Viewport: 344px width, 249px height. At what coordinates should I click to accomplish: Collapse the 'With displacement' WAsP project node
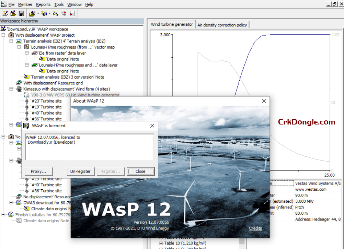(3, 35)
